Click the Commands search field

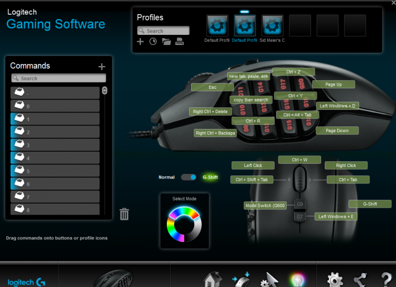coord(58,78)
